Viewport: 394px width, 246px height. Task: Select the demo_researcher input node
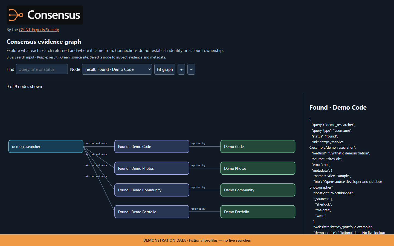click(46, 147)
